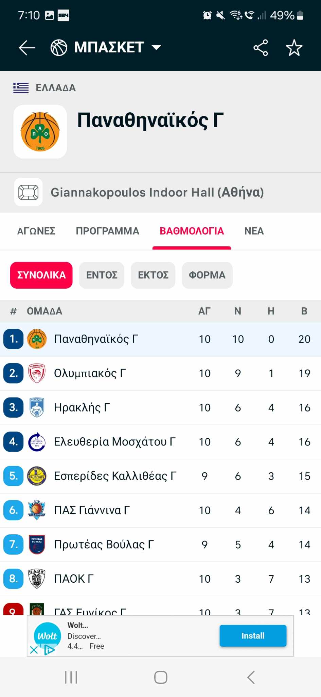Tap Android home navigation button
This screenshot has height=697, width=321.
click(161, 677)
